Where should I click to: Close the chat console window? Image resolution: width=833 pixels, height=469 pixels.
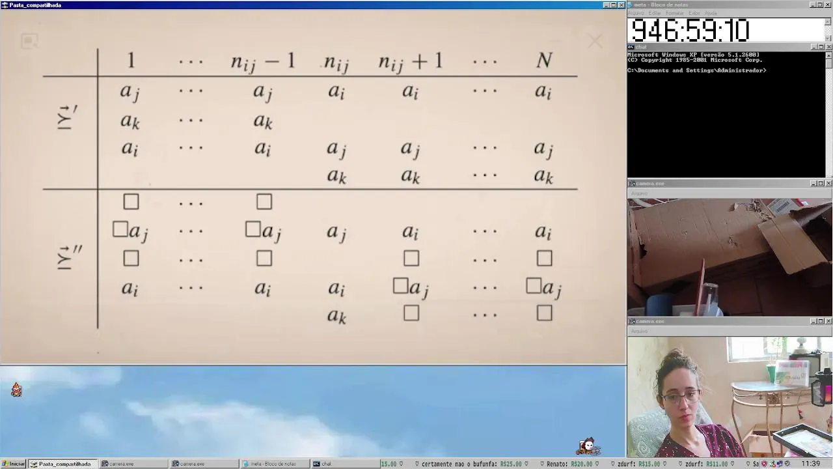click(828, 47)
